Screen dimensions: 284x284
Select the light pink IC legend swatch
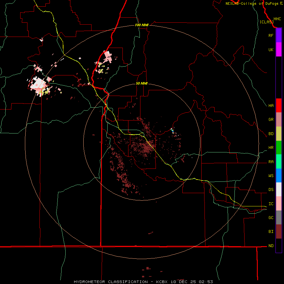(x=279, y=204)
